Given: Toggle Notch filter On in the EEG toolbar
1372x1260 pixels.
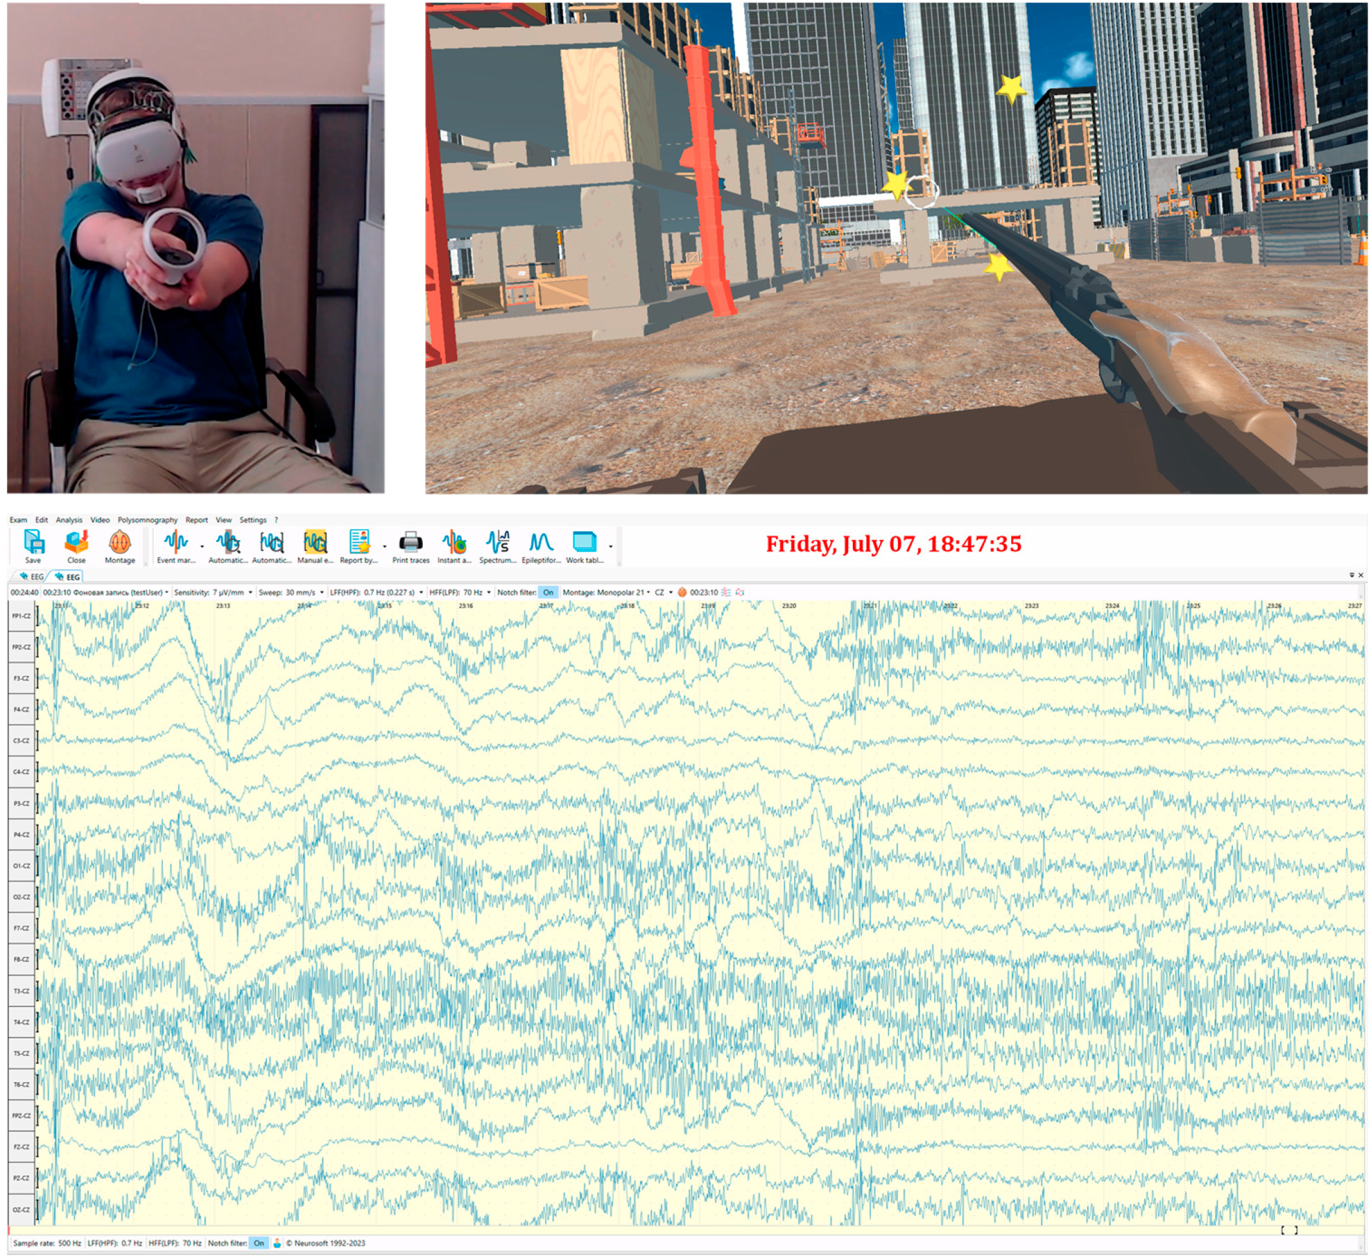Looking at the screenshot, I should 548,592.
